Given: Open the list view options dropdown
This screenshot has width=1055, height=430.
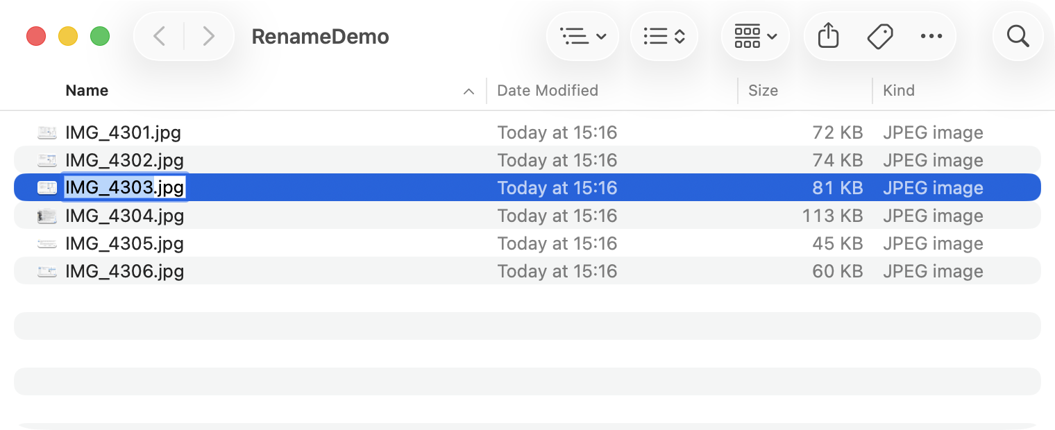Looking at the screenshot, I should click(x=583, y=36).
